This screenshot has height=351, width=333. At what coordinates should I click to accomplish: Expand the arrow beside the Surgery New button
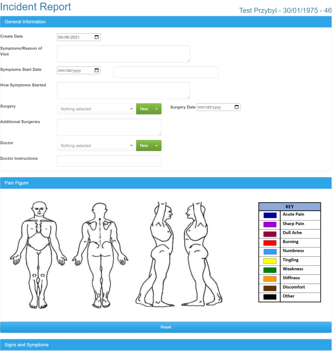pyautogui.click(x=156, y=109)
